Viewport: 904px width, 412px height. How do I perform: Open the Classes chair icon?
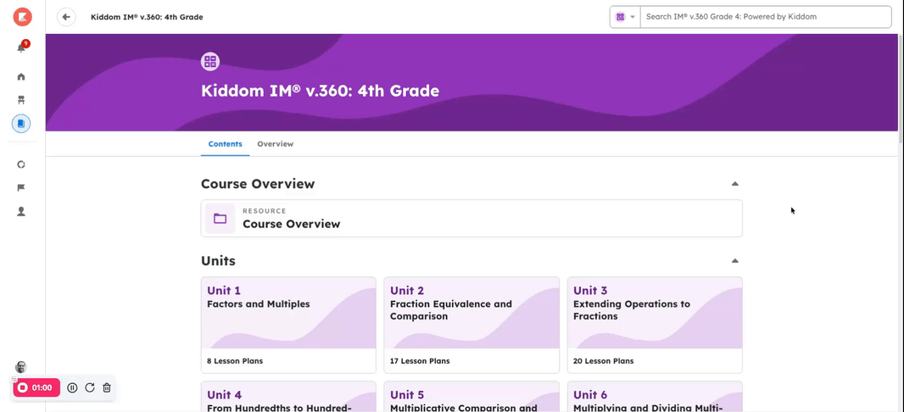tap(21, 100)
